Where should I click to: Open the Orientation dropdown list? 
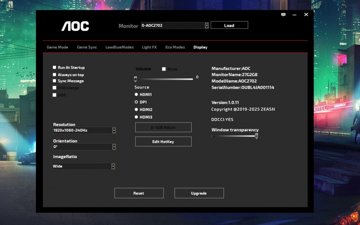(114, 147)
